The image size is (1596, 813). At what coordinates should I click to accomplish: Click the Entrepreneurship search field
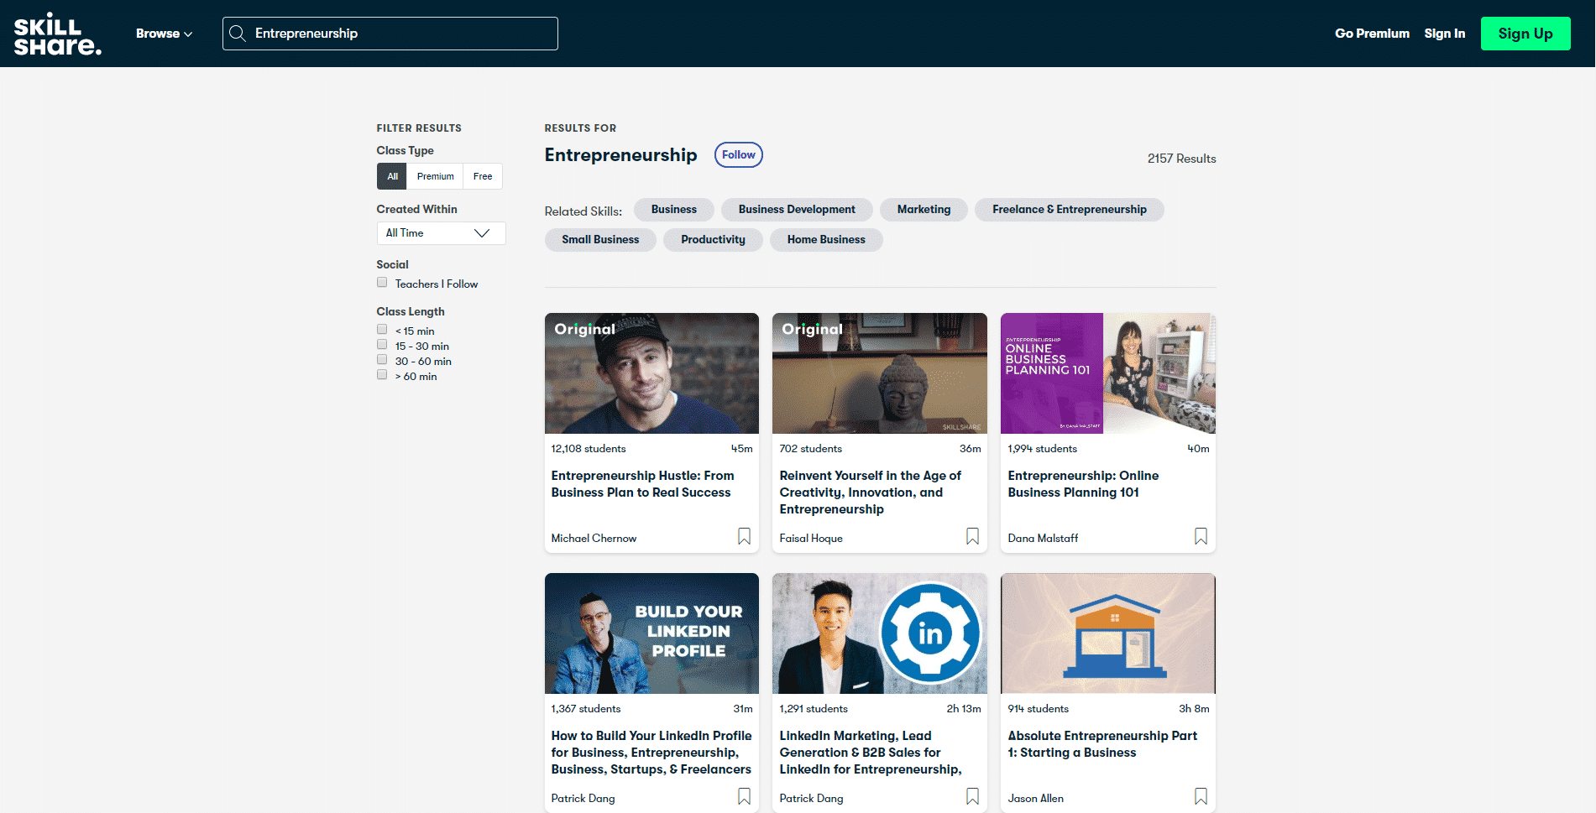[390, 34]
